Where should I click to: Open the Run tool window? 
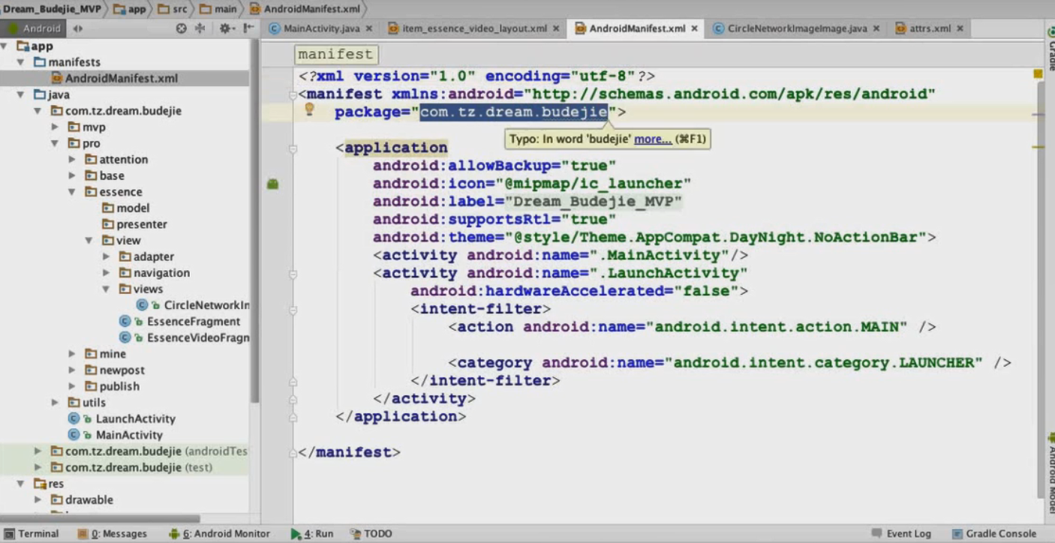312,534
